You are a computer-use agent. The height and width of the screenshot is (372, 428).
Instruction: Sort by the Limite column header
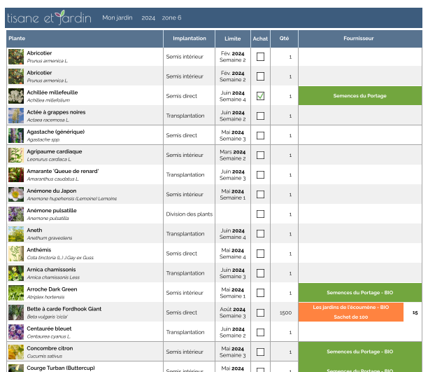click(233, 39)
